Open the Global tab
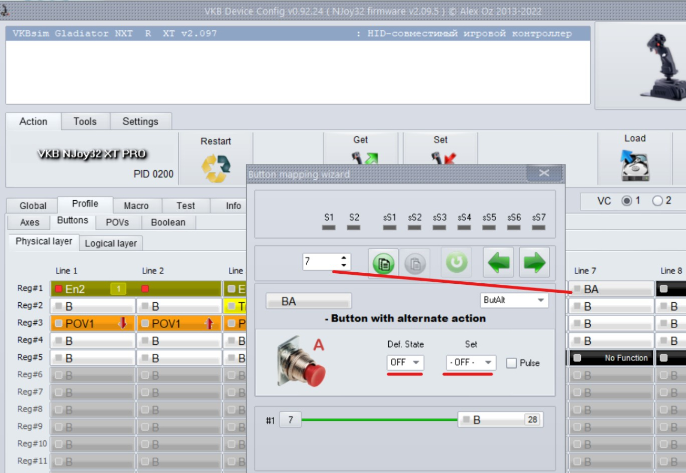The height and width of the screenshot is (473, 686). click(33, 206)
